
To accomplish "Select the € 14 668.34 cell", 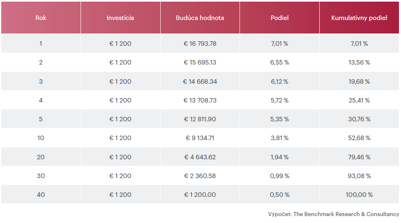I will 200,82.
